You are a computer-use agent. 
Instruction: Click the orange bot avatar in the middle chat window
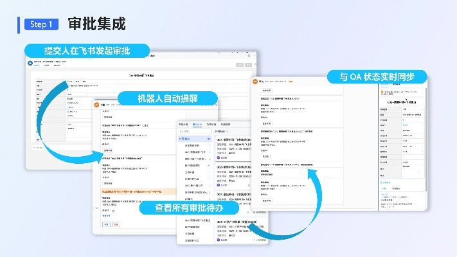tap(97, 105)
